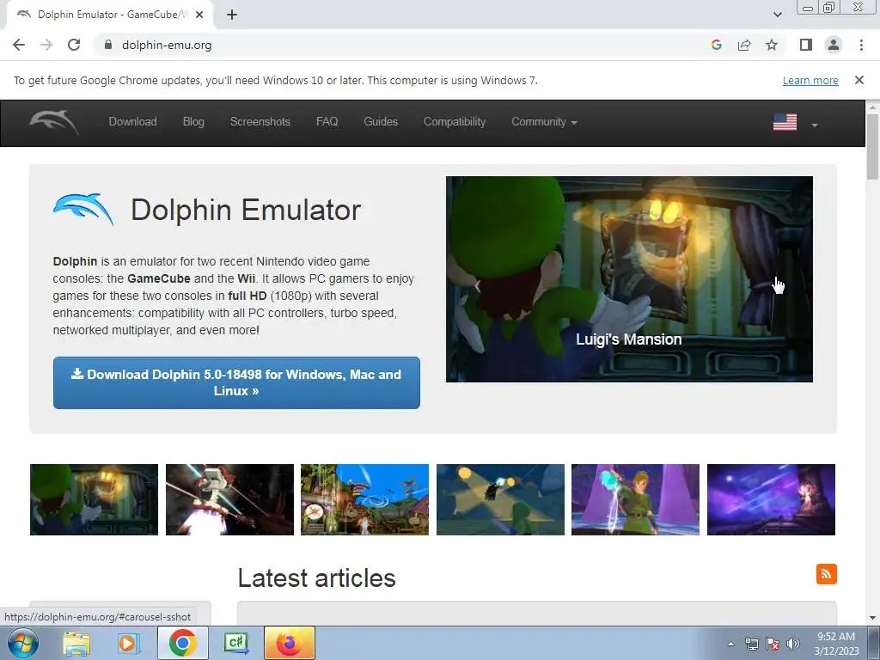The width and height of the screenshot is (880, 660).
Task: Open the Chrome profile avatar
Action: click(834, 45)
